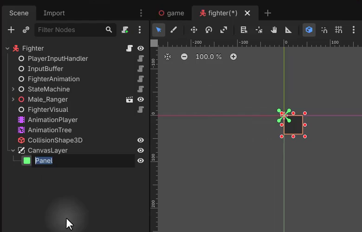Activate the Scale Mode tool
The width and height of the screenshot is (362, 232).
224,30
